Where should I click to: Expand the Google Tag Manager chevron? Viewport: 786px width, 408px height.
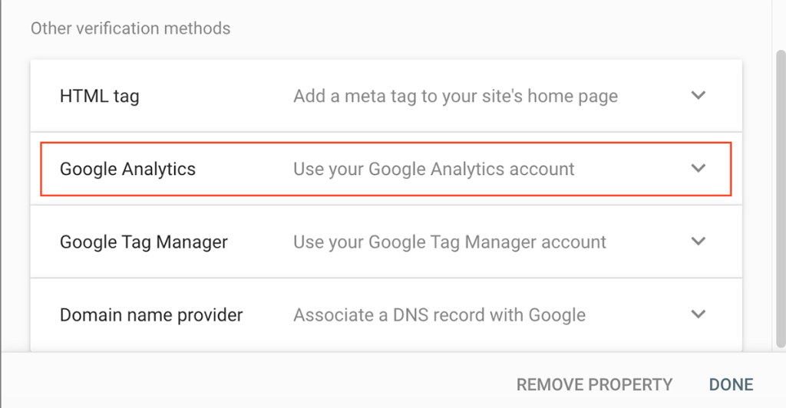click(x=698, y=242)
